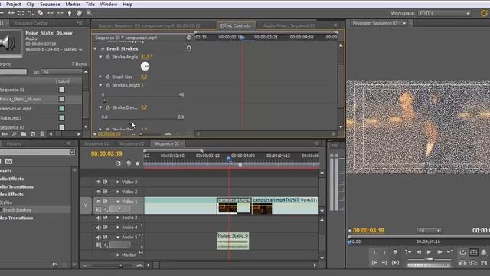490x276 pixels.
Task: Select the Razor tool
Action: tap(40, 13)
